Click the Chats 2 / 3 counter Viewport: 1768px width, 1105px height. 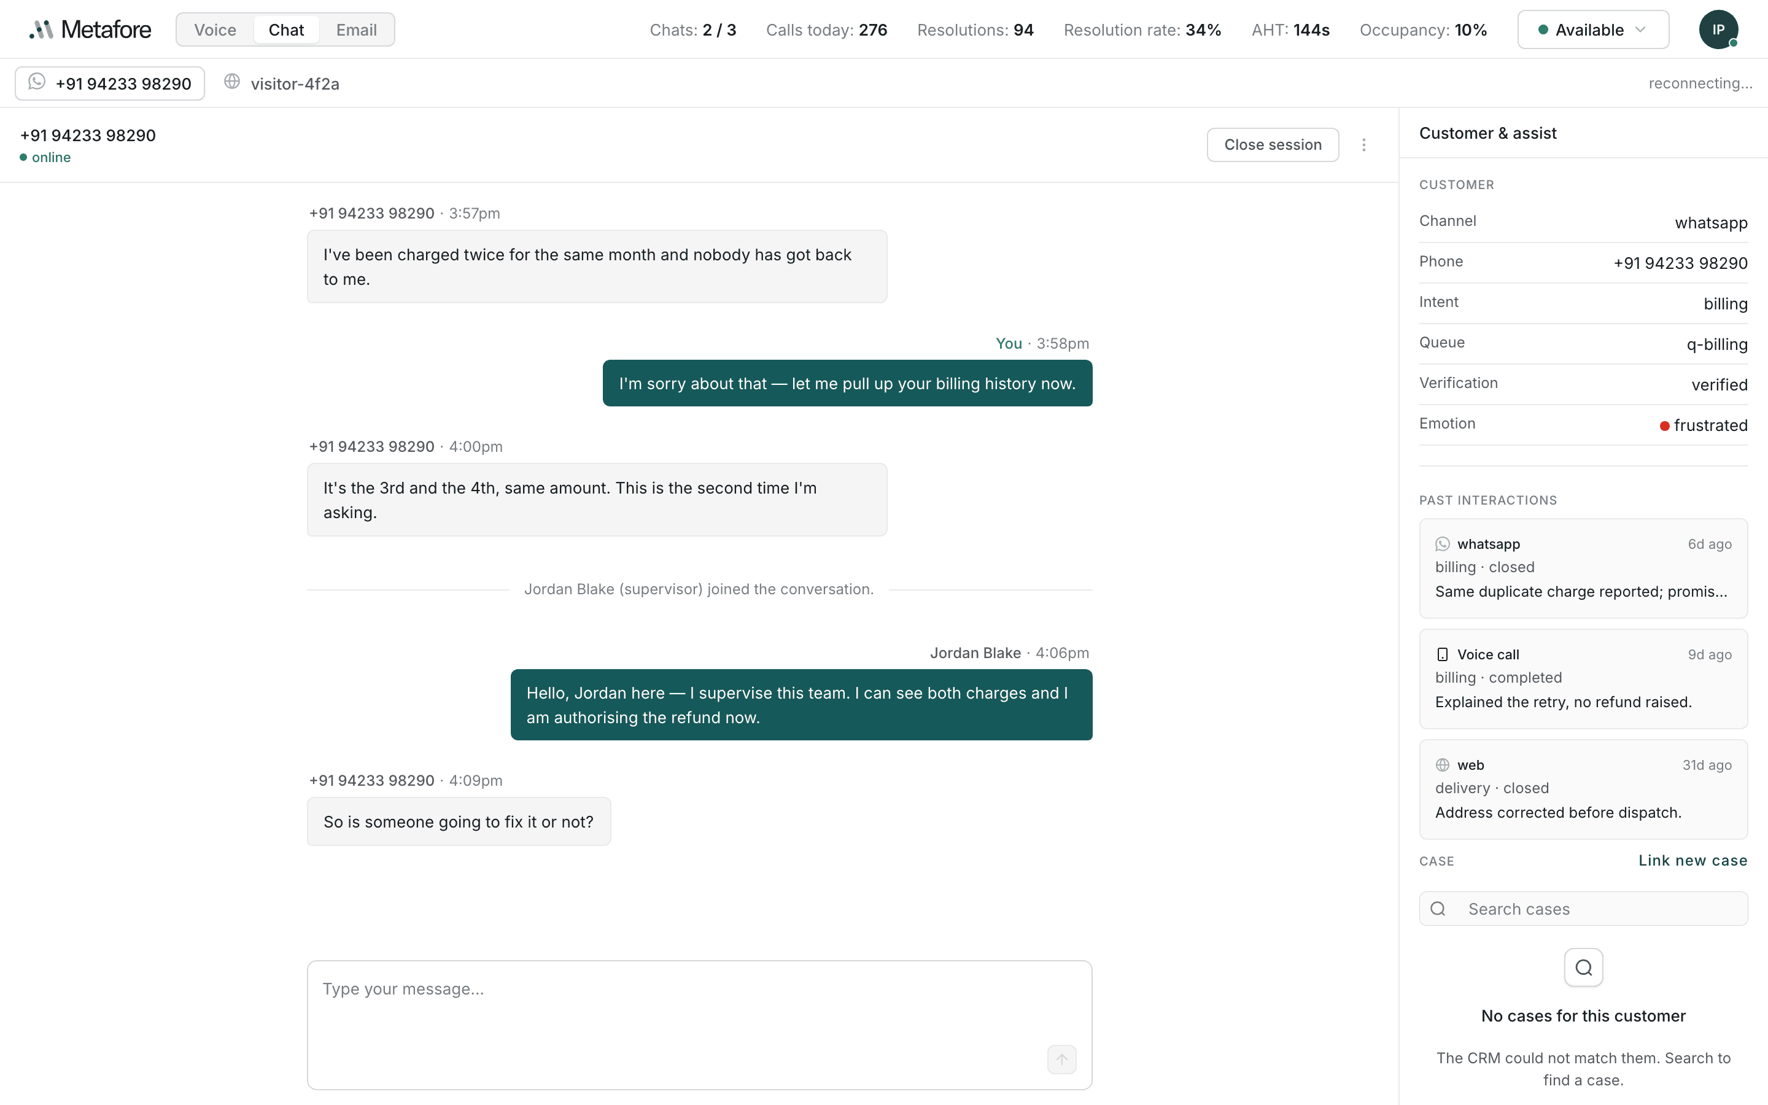point(692,30)
